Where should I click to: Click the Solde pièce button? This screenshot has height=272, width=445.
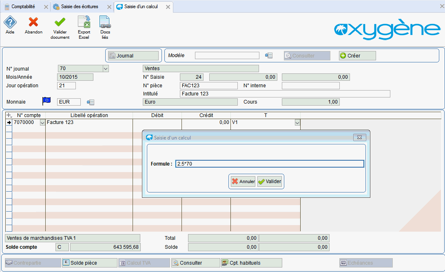point(89,263)
